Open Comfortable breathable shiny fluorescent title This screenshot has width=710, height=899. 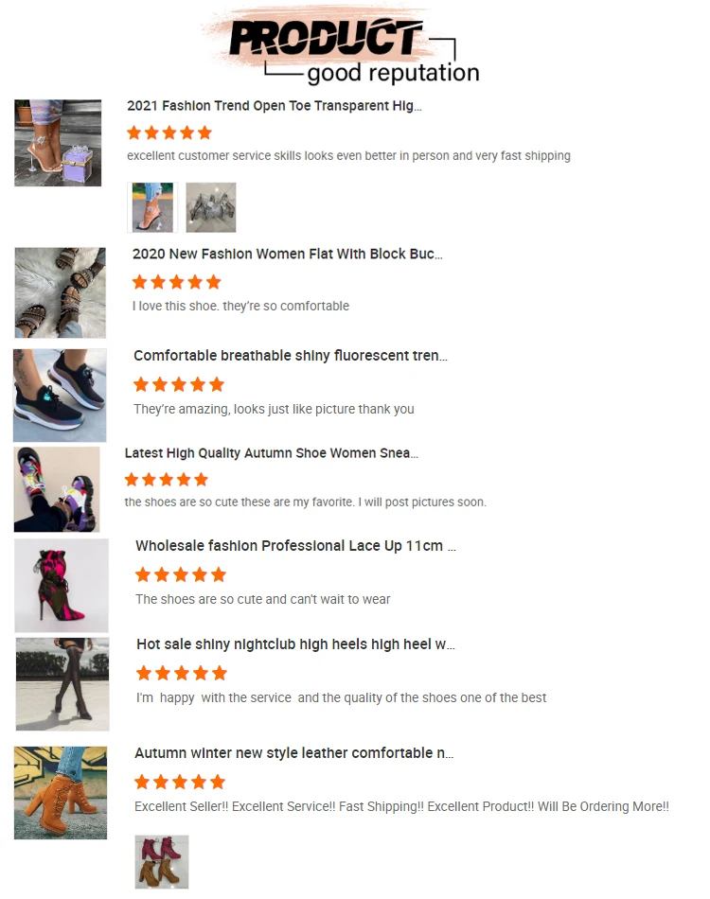point(291,356)
